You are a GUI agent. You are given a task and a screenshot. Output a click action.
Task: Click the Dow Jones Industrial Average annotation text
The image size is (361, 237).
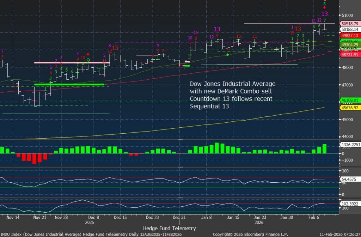click(233, 84)
